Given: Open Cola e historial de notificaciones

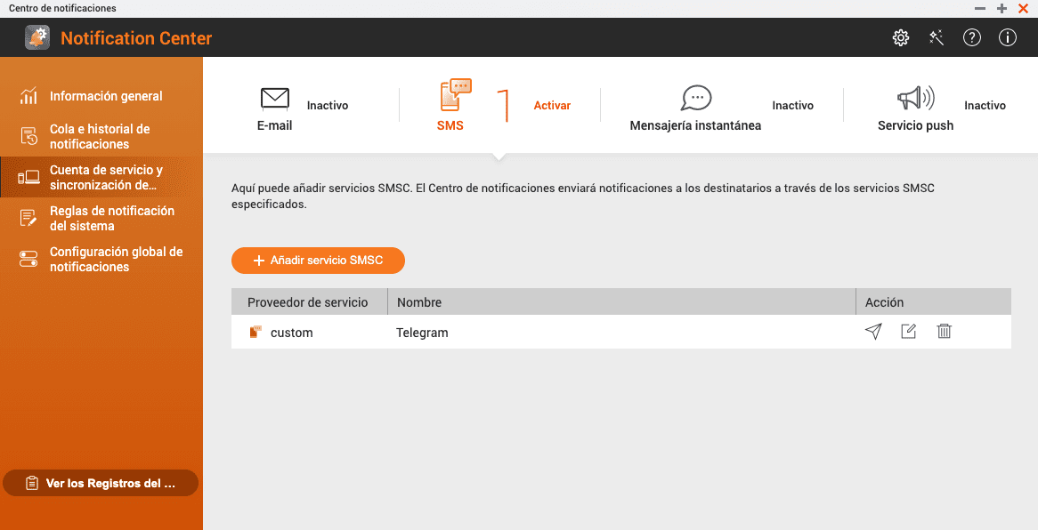Looking at the screenshot, I should click(x=101, y=136).
